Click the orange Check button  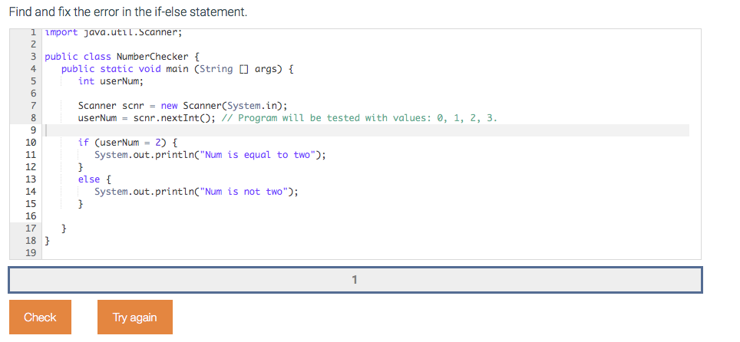(x=40, y=317)
